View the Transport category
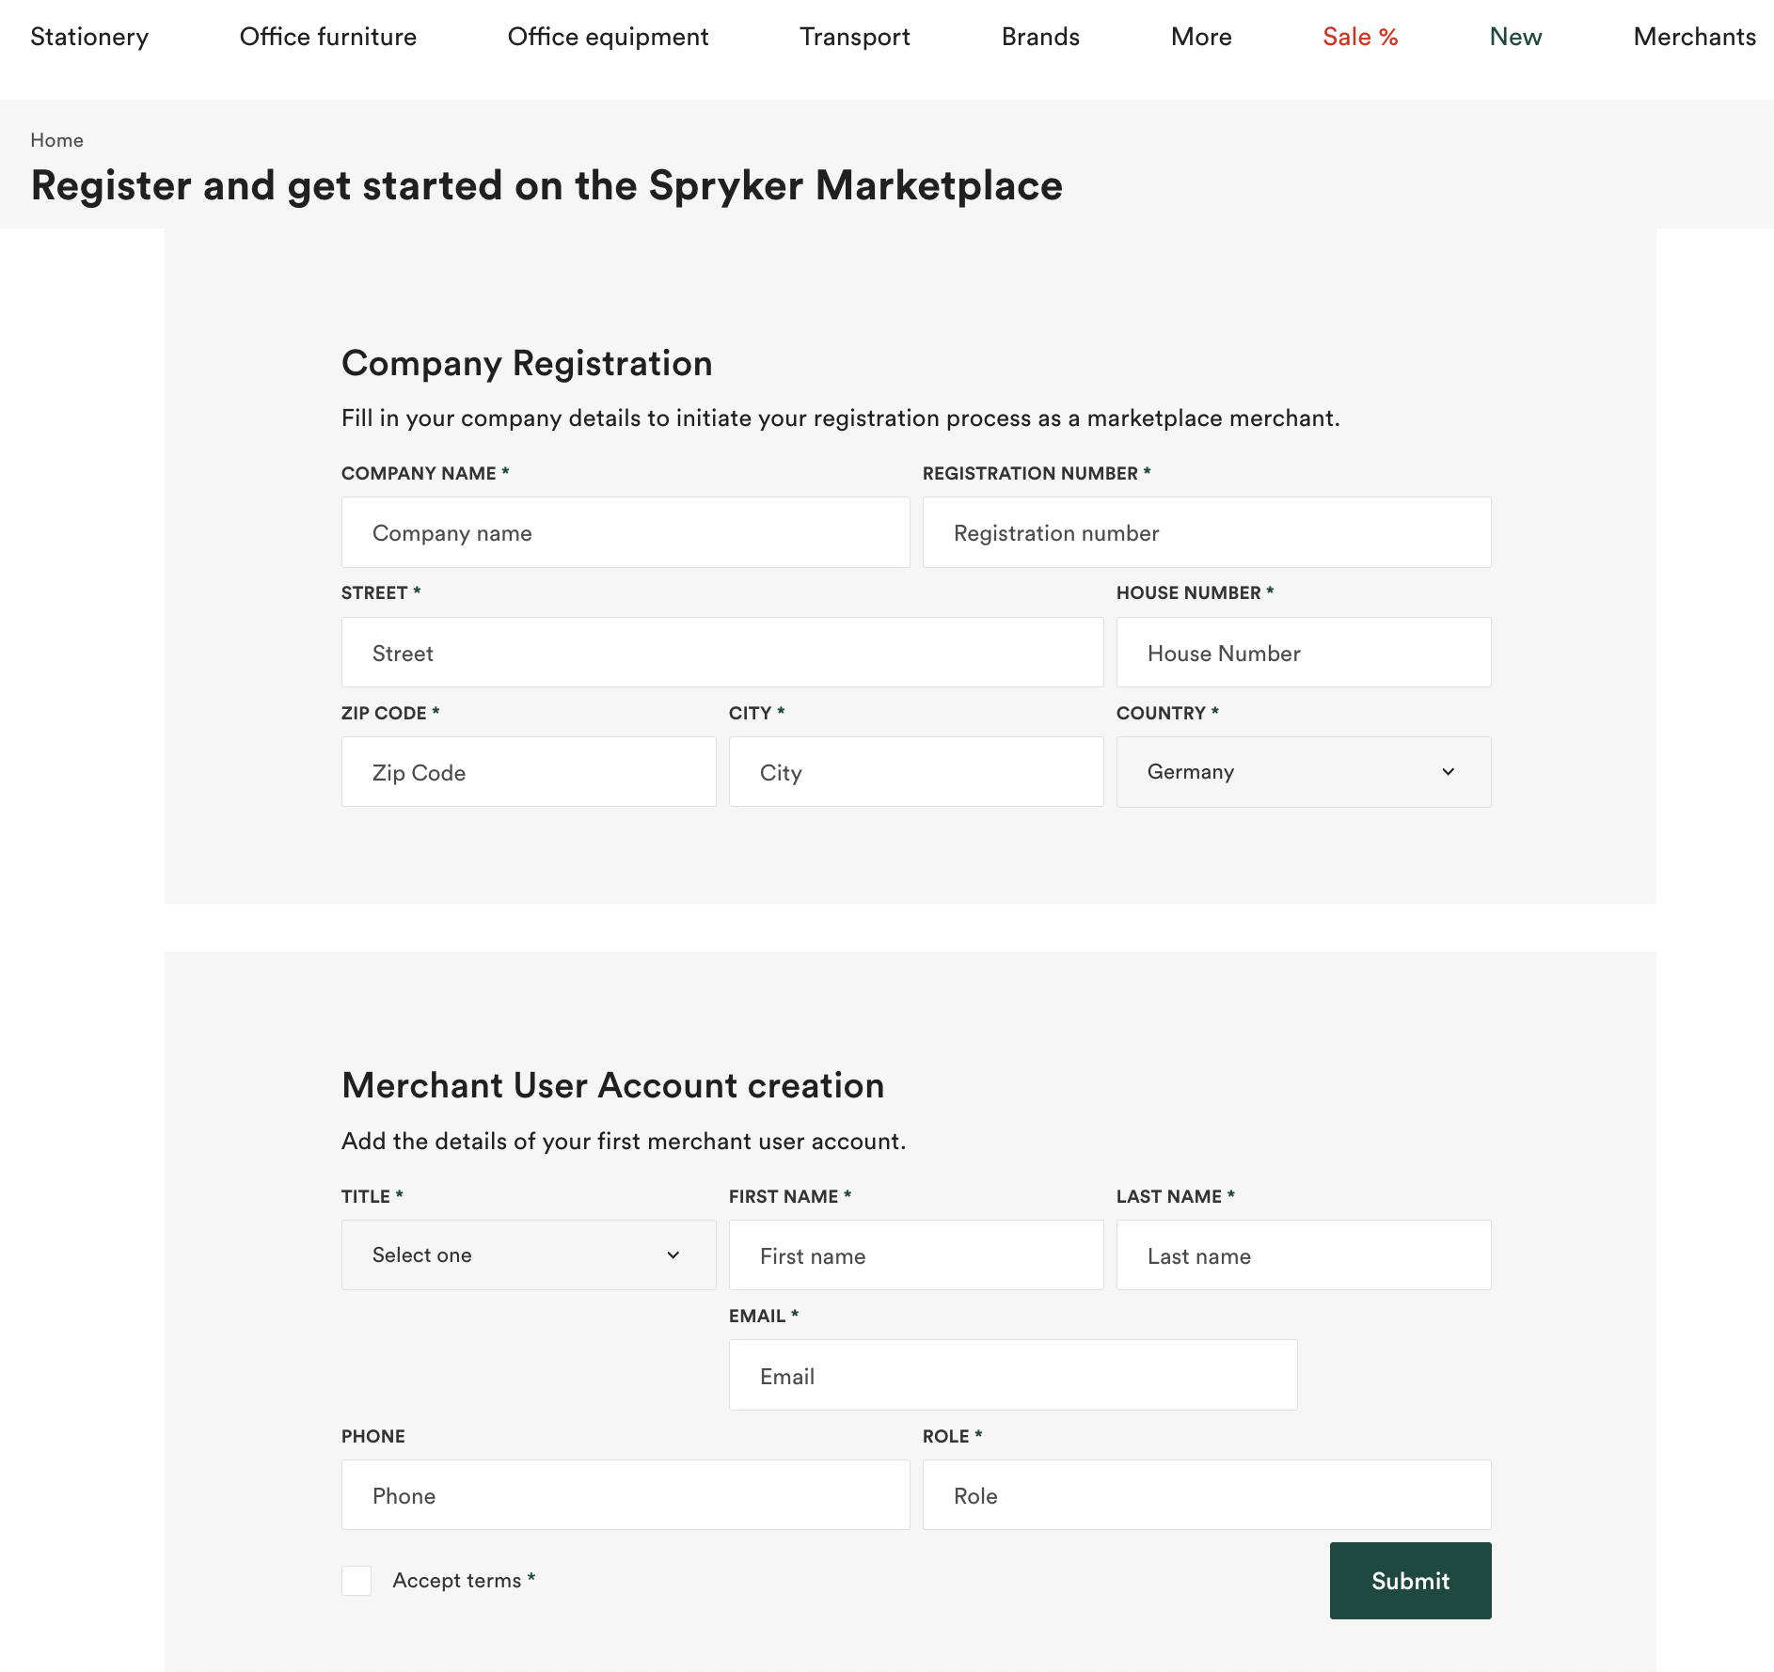Viewport: 1774px width, 1672px height. [x=854, y=37]
